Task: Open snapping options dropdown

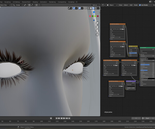Action: (33, 5)
